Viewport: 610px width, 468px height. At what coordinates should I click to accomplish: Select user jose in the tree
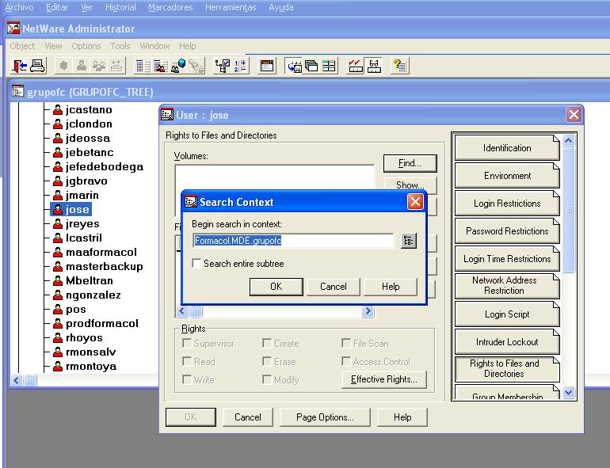pyautogui.click(x=77, y=209)
